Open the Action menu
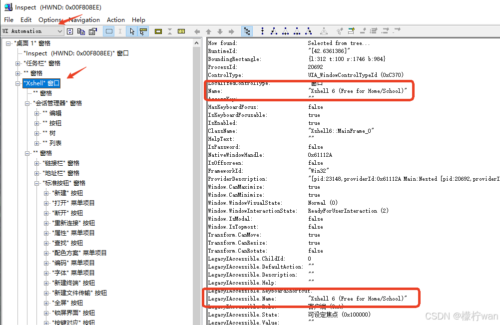Viewport: 500px width, 325px height. [115, 19]
